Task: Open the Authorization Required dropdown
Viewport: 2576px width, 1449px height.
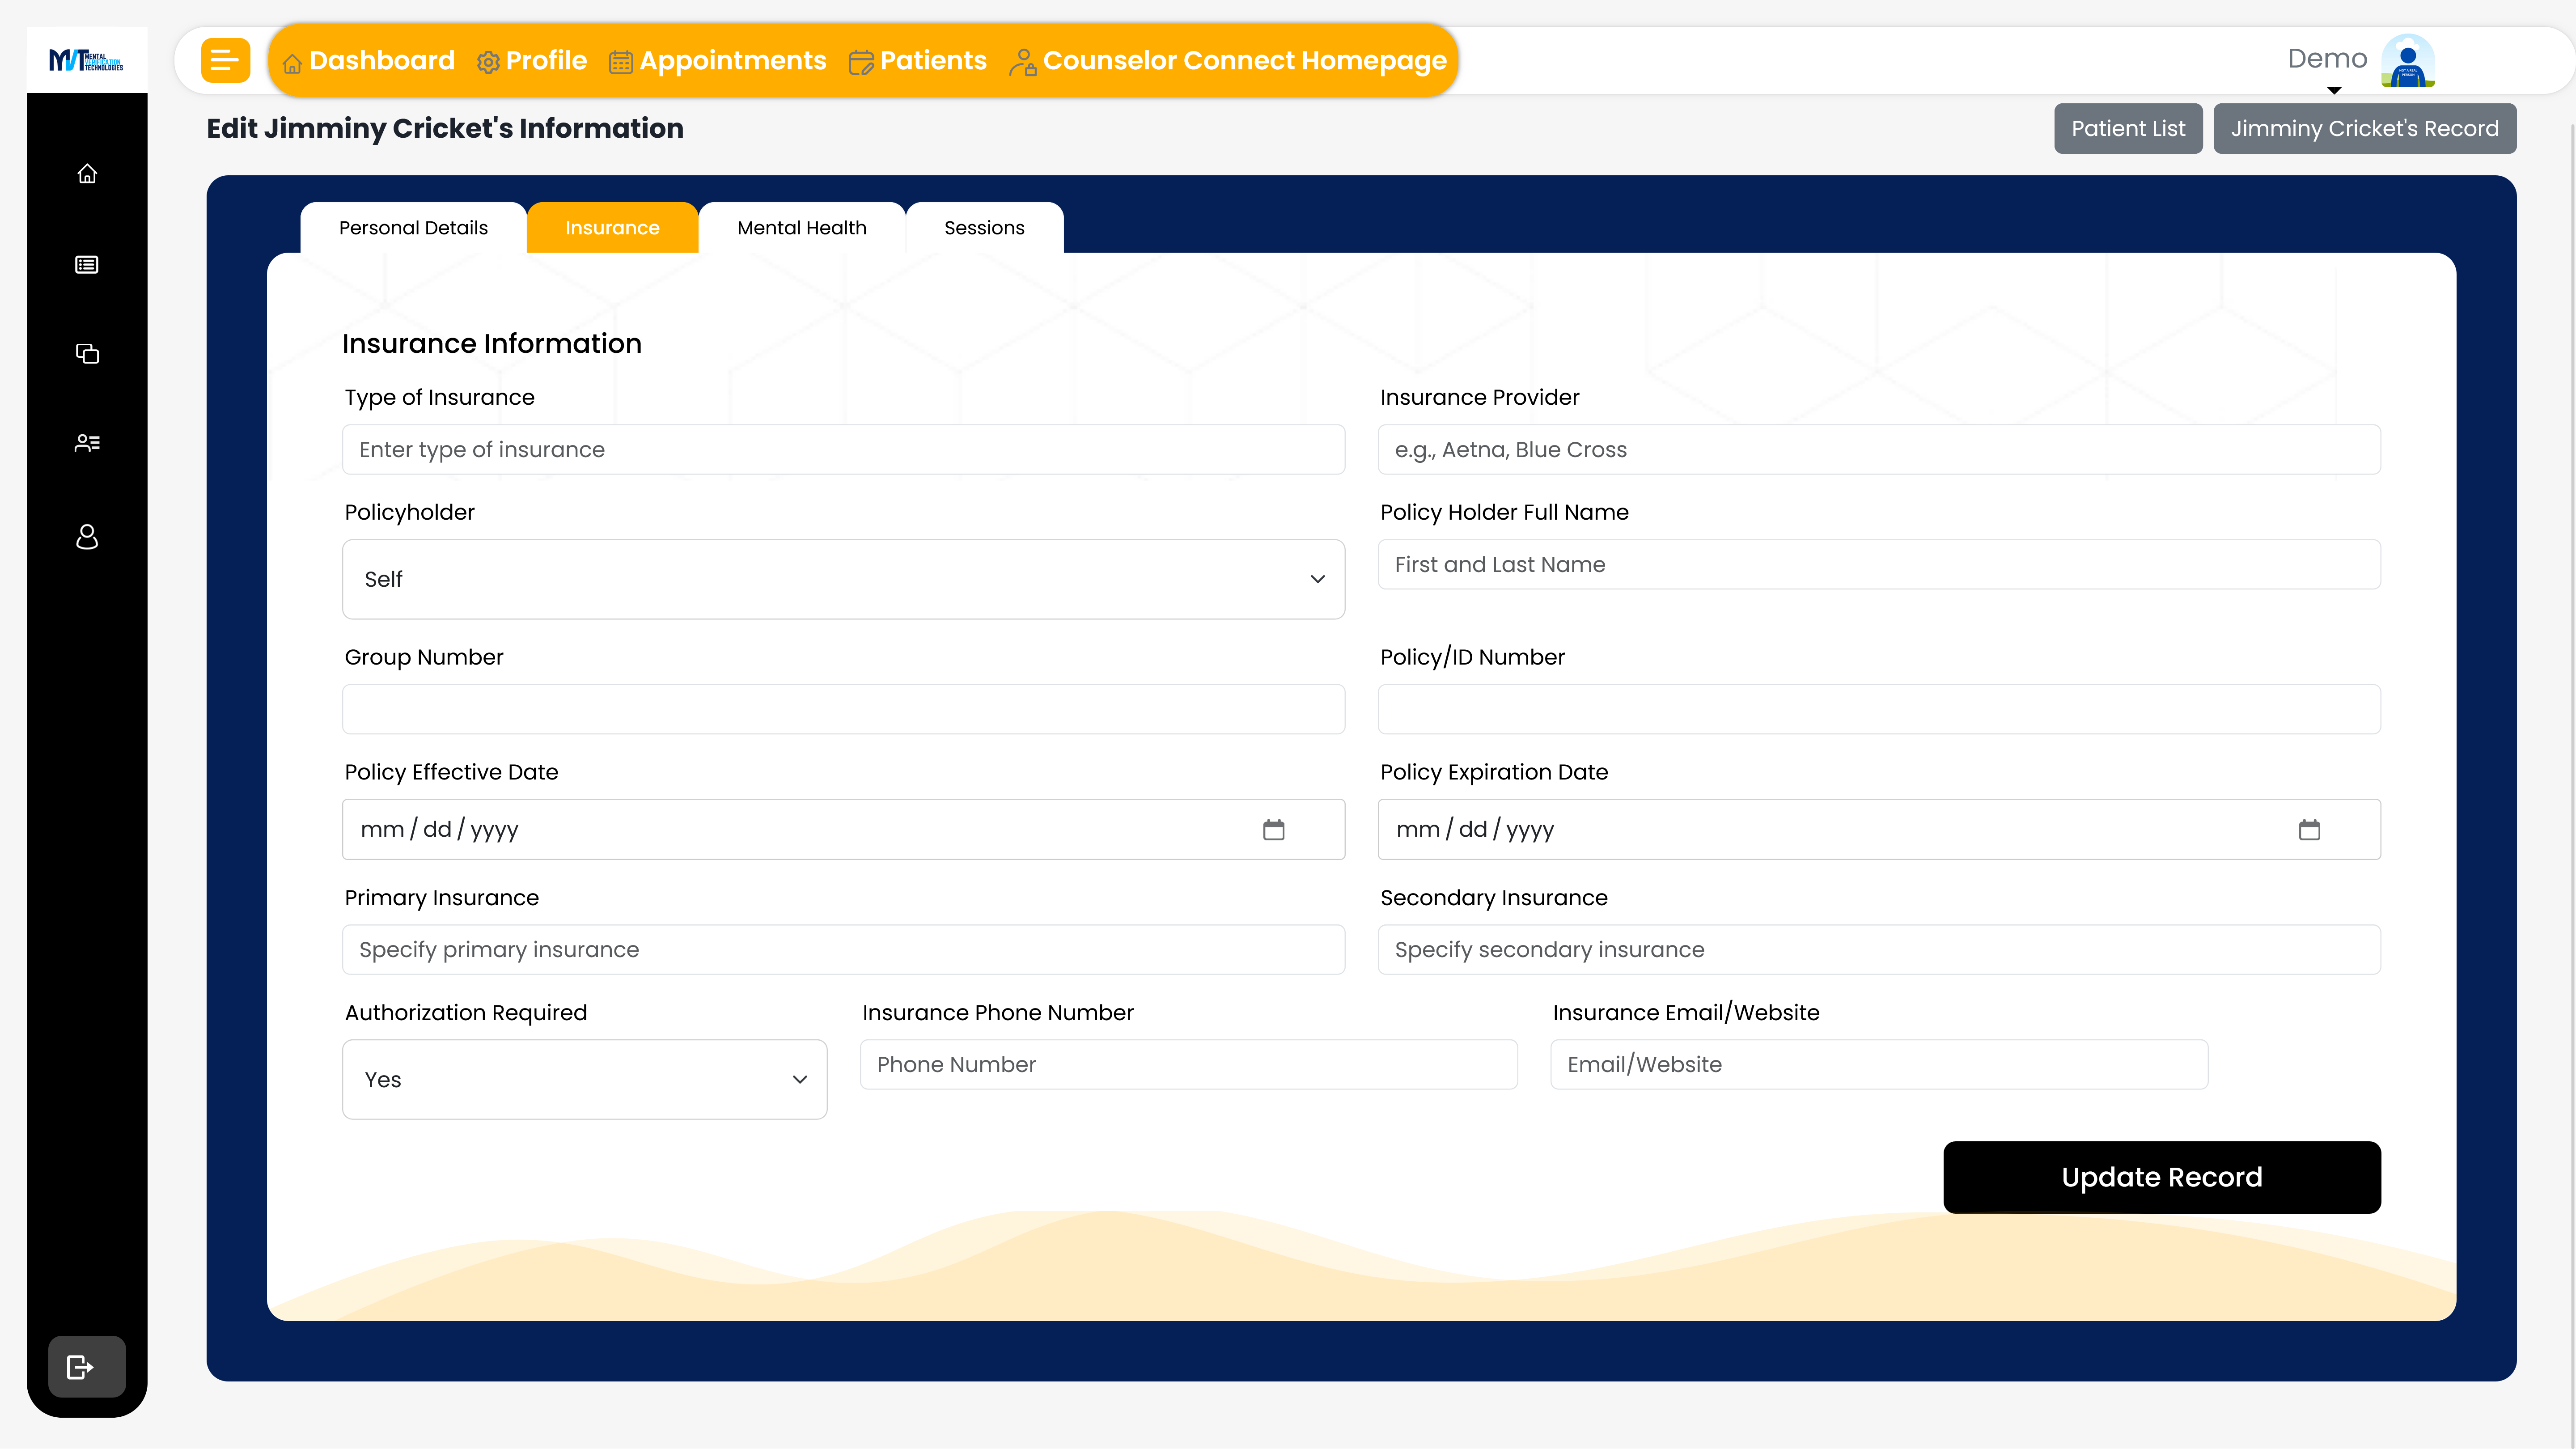Action: [x=585, y=1079]
